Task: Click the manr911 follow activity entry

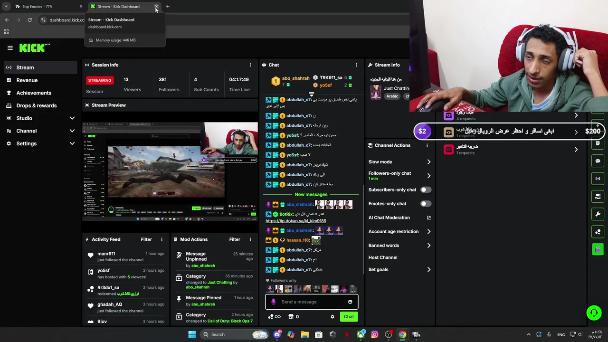Action: (125, 257)
